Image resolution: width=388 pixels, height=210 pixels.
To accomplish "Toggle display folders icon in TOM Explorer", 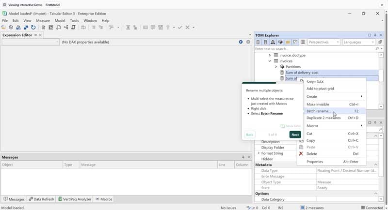I will [x=288, y=42].
